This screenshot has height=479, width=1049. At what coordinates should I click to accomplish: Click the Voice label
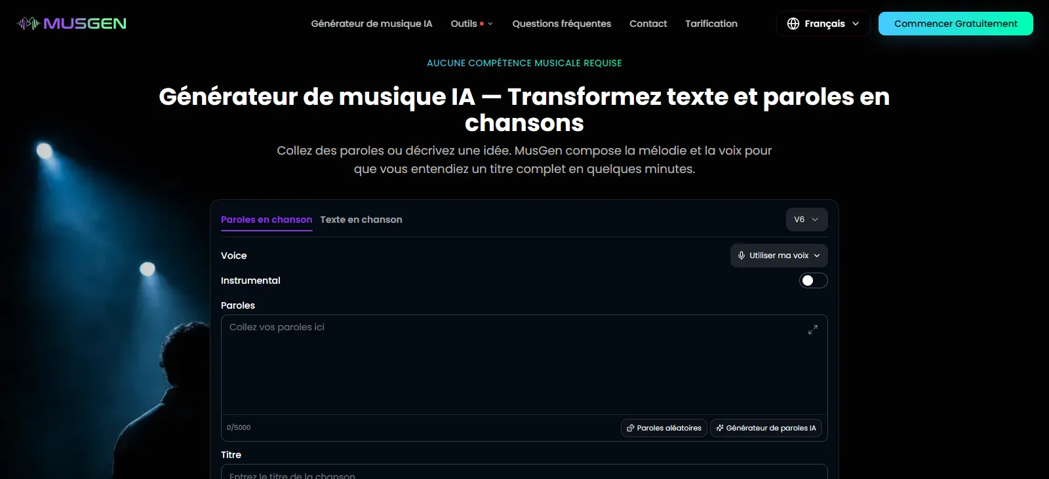(234, 256)
